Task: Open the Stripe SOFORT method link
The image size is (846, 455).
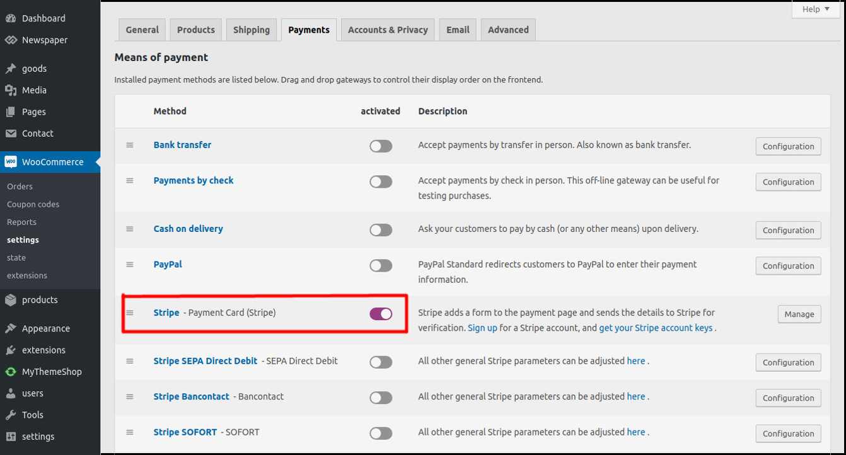Action: (185, 432)
